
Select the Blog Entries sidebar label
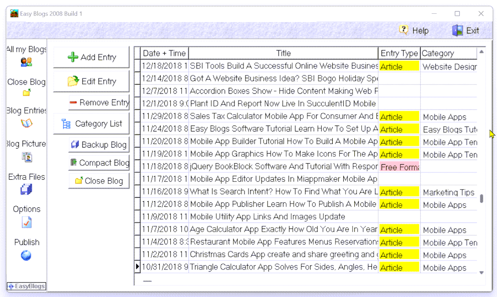(26, 110)
